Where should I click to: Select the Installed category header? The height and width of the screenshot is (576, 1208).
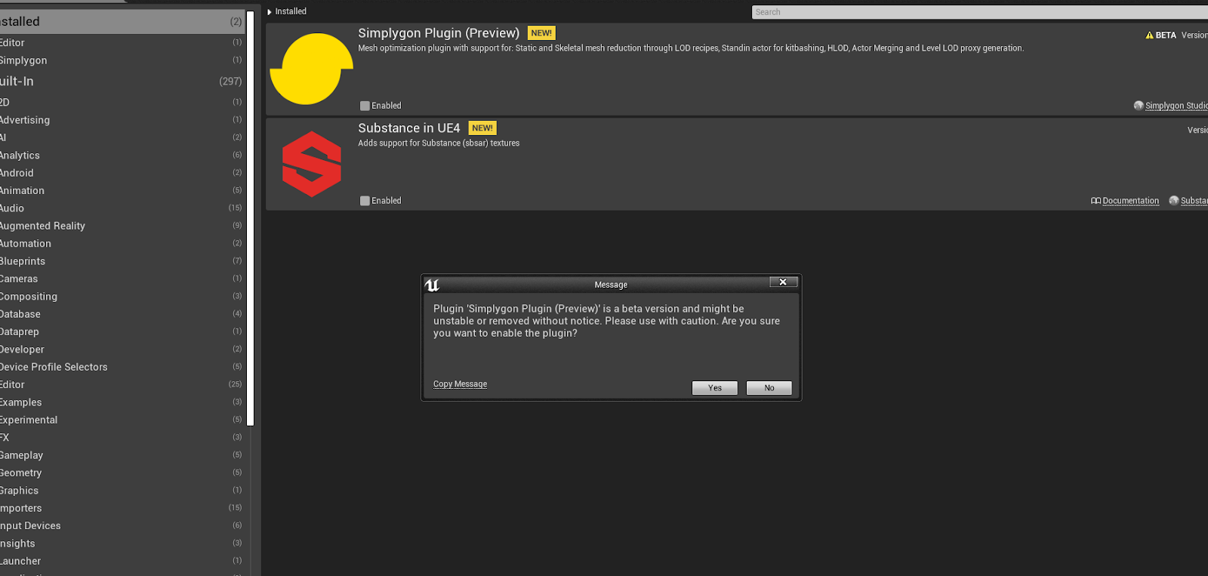(x=122, y=22)
